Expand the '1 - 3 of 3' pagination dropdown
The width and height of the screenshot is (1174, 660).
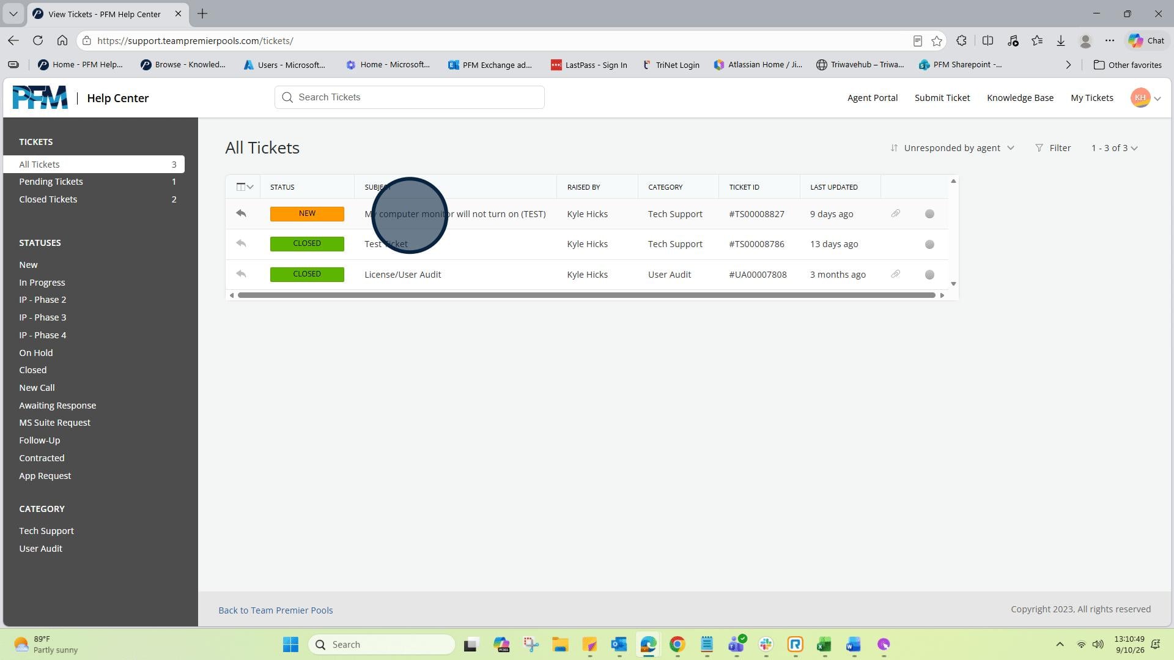click(1114, 147)
